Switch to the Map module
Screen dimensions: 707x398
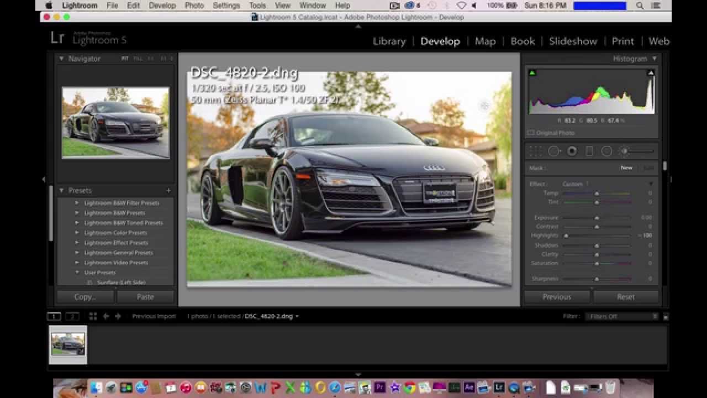pyautogui.click(x=485, y=41)
